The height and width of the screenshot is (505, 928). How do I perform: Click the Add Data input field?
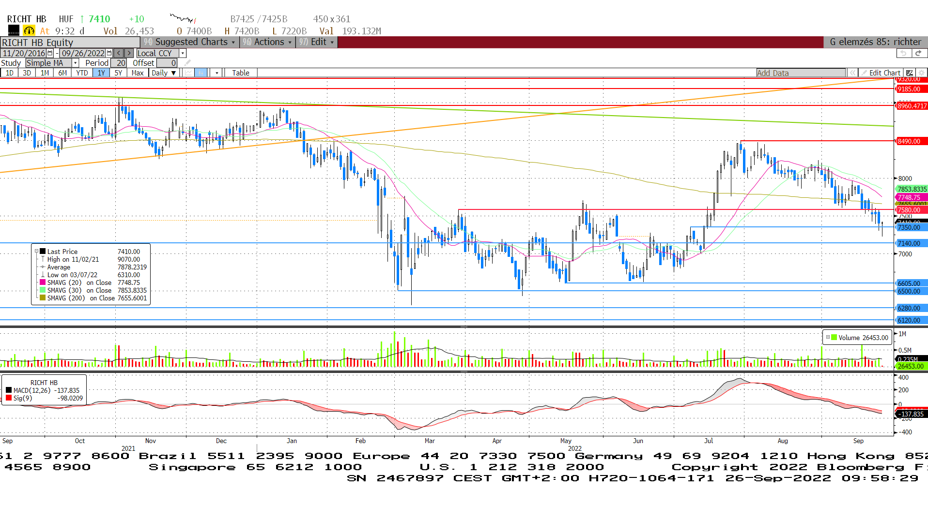(801, 73)
